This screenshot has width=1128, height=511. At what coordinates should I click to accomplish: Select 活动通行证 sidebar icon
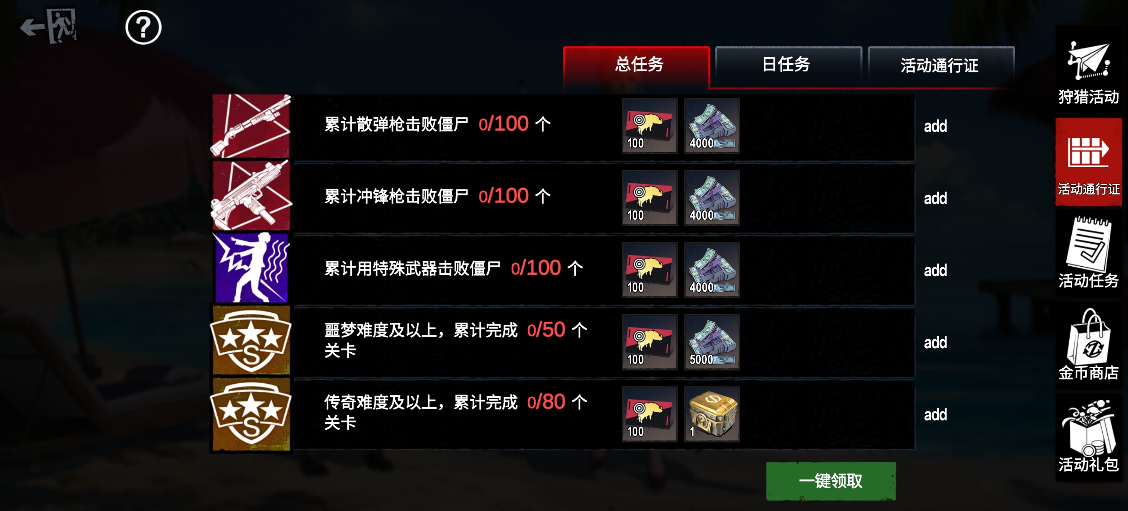pyautogui.click(x=1089, y=162)
